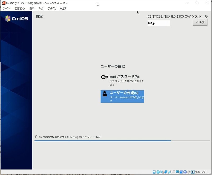Open the デバイス menu

(x=52, y=8)
